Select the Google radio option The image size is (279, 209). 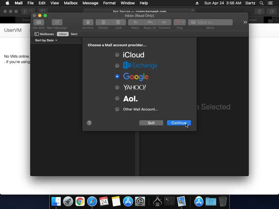tap(117, 76)
